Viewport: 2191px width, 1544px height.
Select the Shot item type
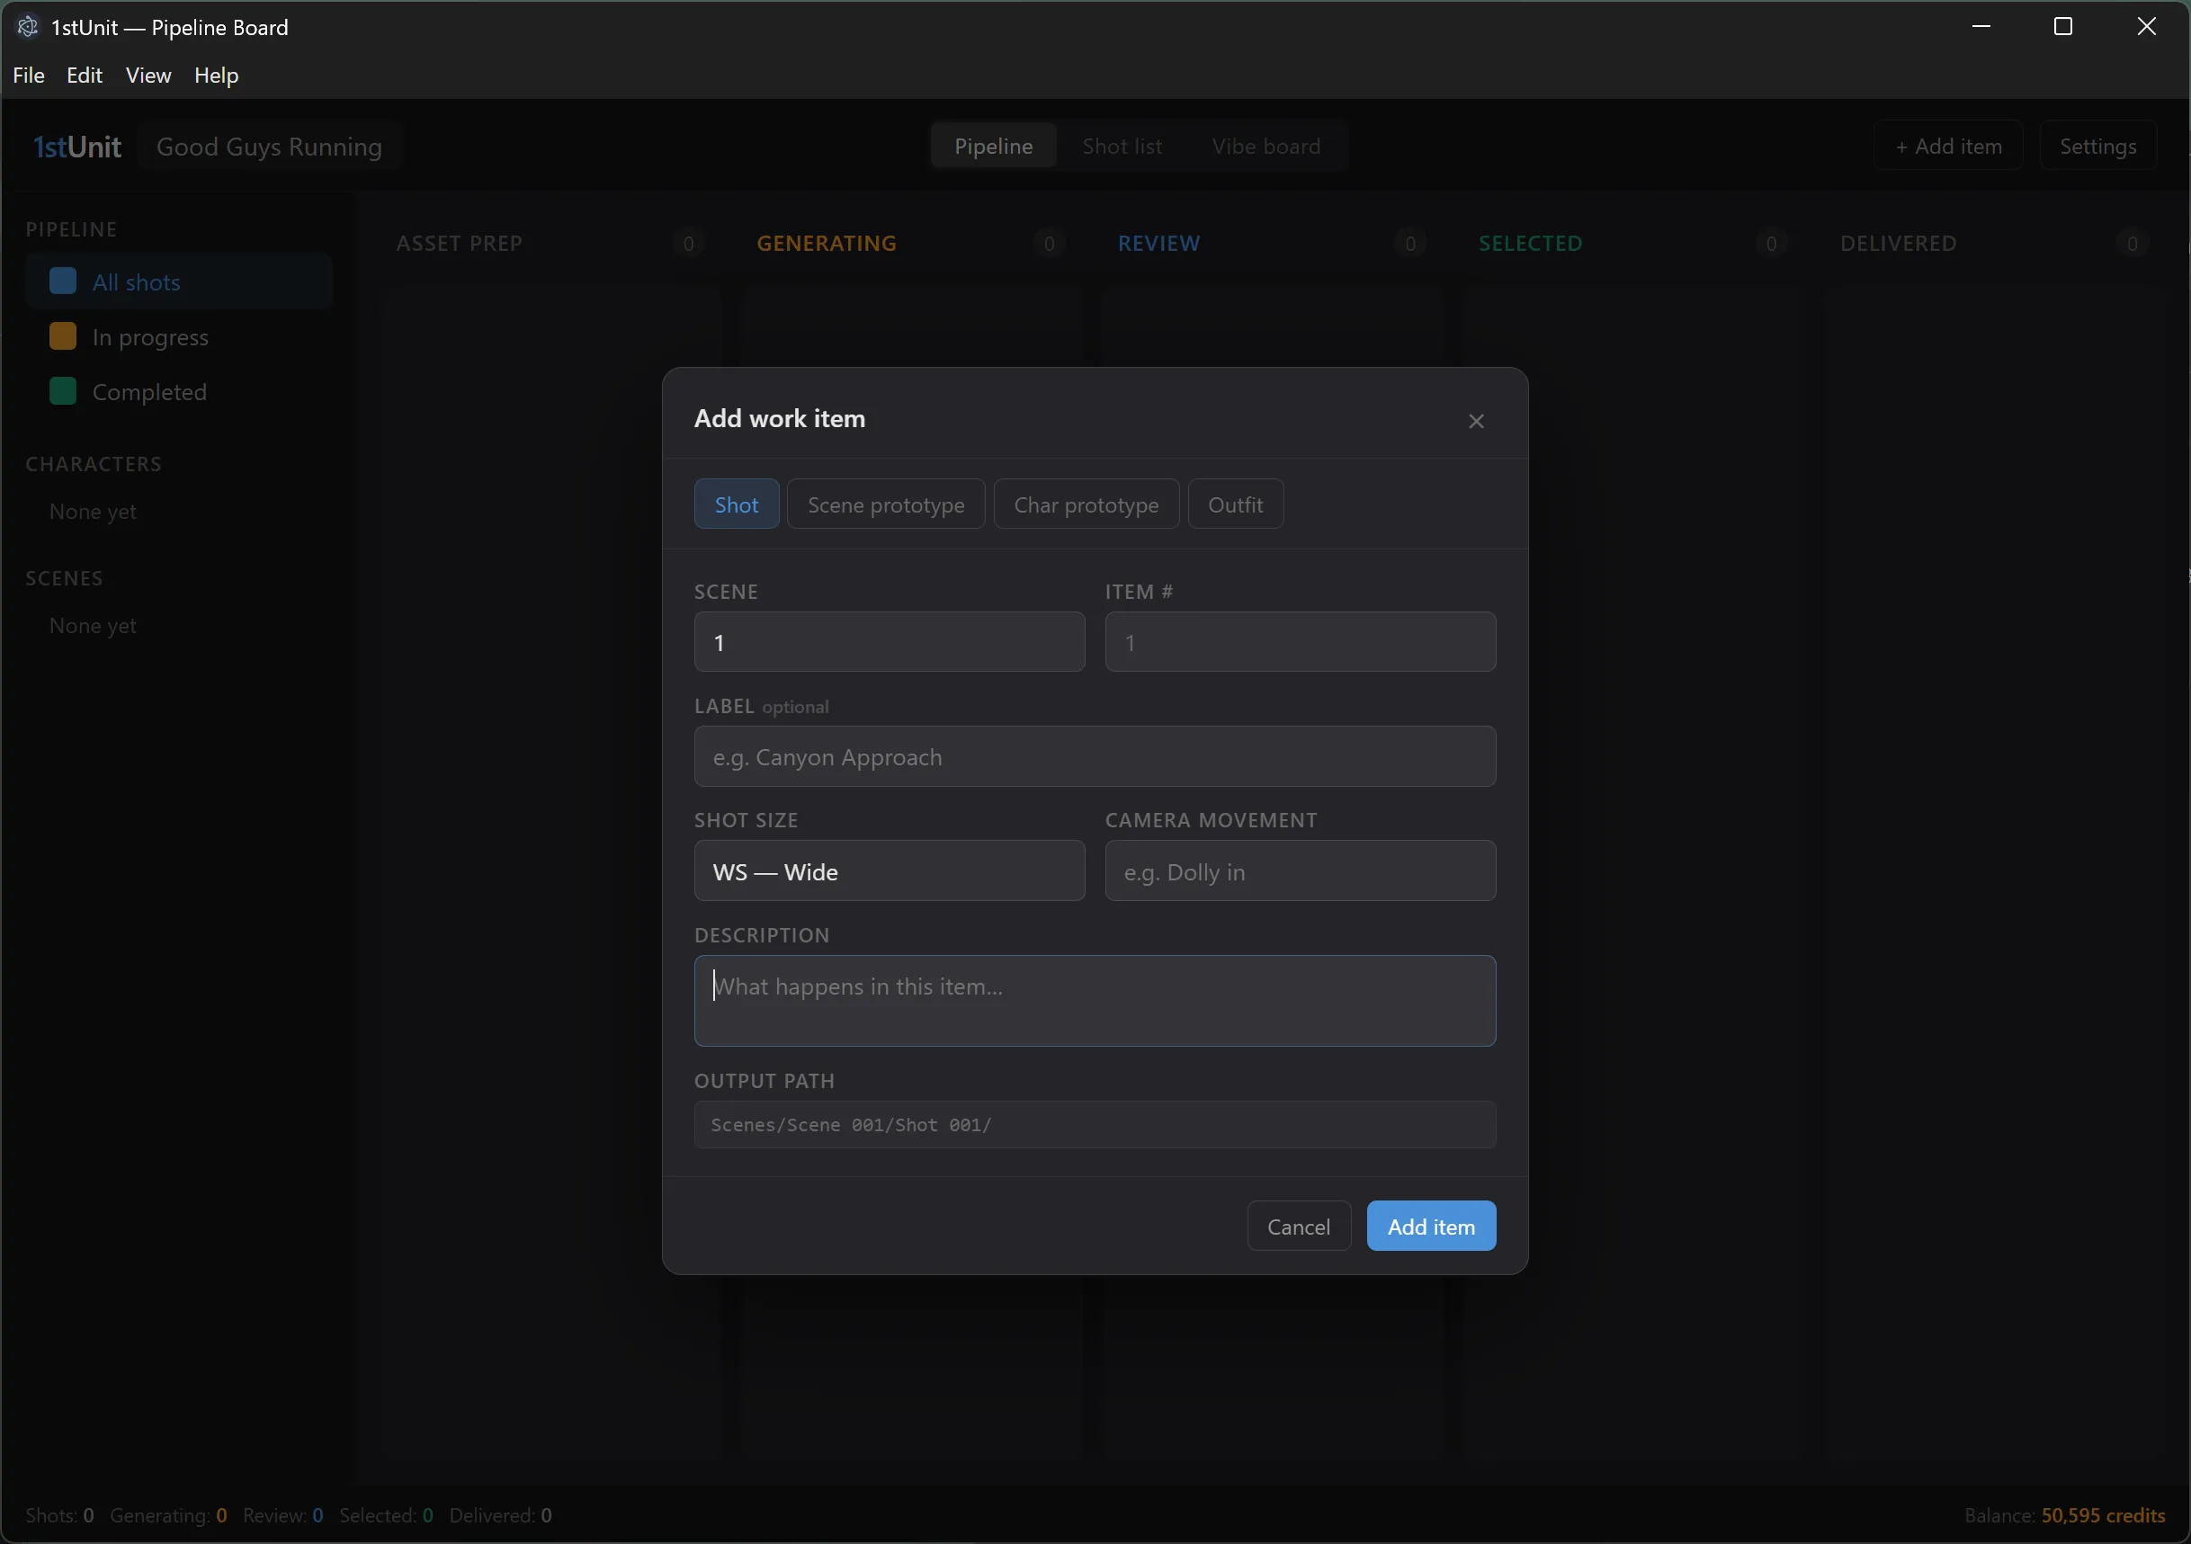(x=736, y=504)
